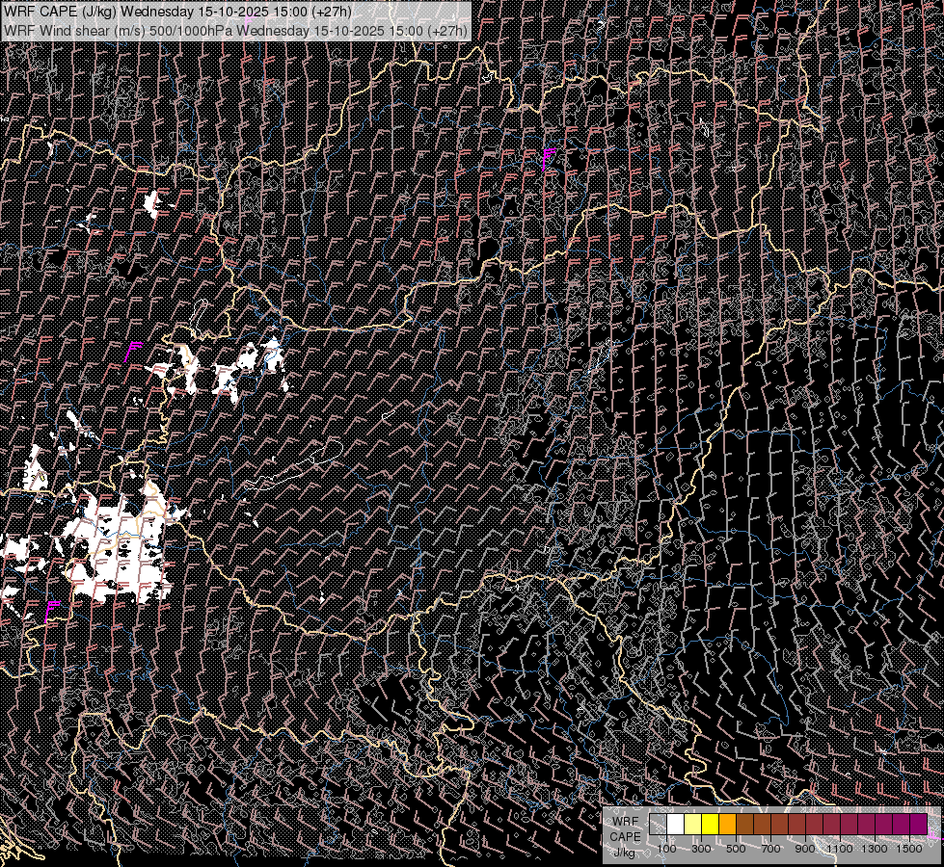944x867 pixels.
Task: Choose the pale yellow legend swatch
Action: click(692, 824)
